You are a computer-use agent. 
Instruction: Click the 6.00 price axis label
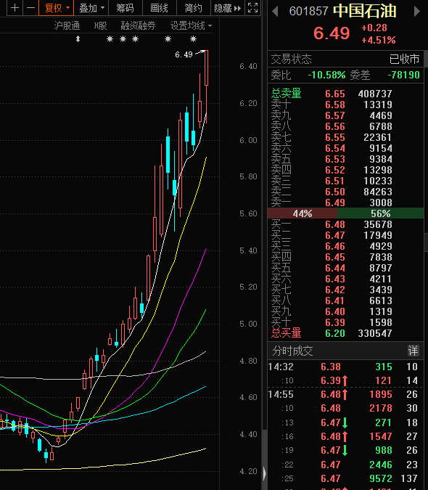pyautogui.click(x=248, y=140)
